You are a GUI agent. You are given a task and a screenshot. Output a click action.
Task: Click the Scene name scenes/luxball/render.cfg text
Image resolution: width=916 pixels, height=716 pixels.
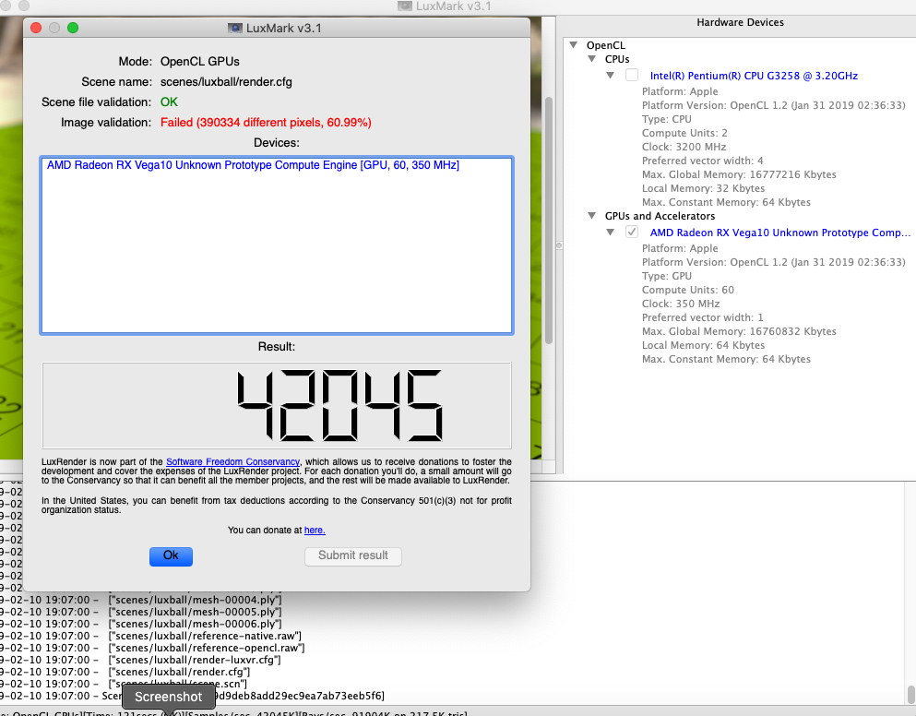226,82
